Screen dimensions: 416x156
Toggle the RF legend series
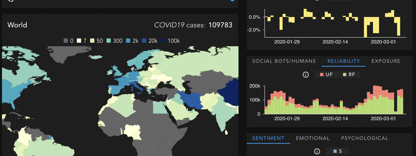349,75
